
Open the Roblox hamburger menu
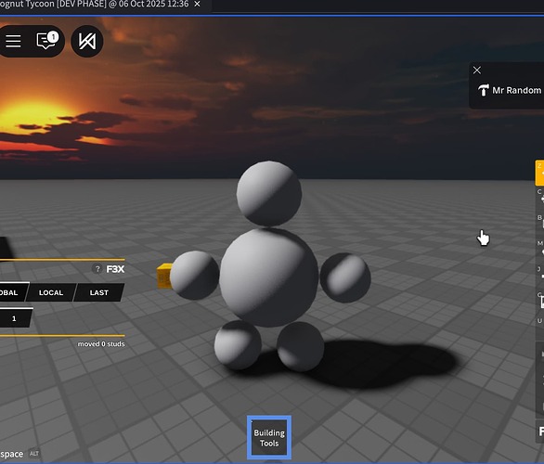[x=13, y=41]
